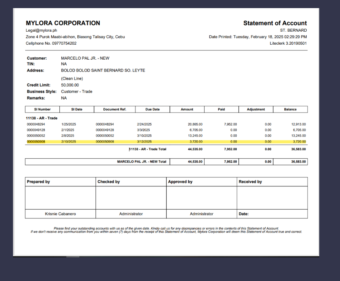
Task: Click the MYLORA CORPORATION company heading
Action: (x=63, y=23)
